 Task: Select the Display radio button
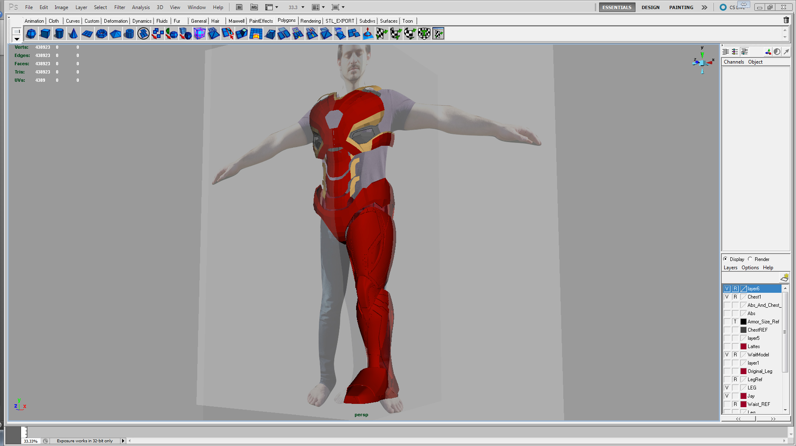click(x=725, y=259)
